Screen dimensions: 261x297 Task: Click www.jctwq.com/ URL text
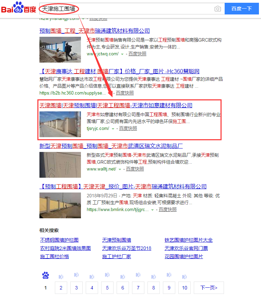[x=103, y=54]
